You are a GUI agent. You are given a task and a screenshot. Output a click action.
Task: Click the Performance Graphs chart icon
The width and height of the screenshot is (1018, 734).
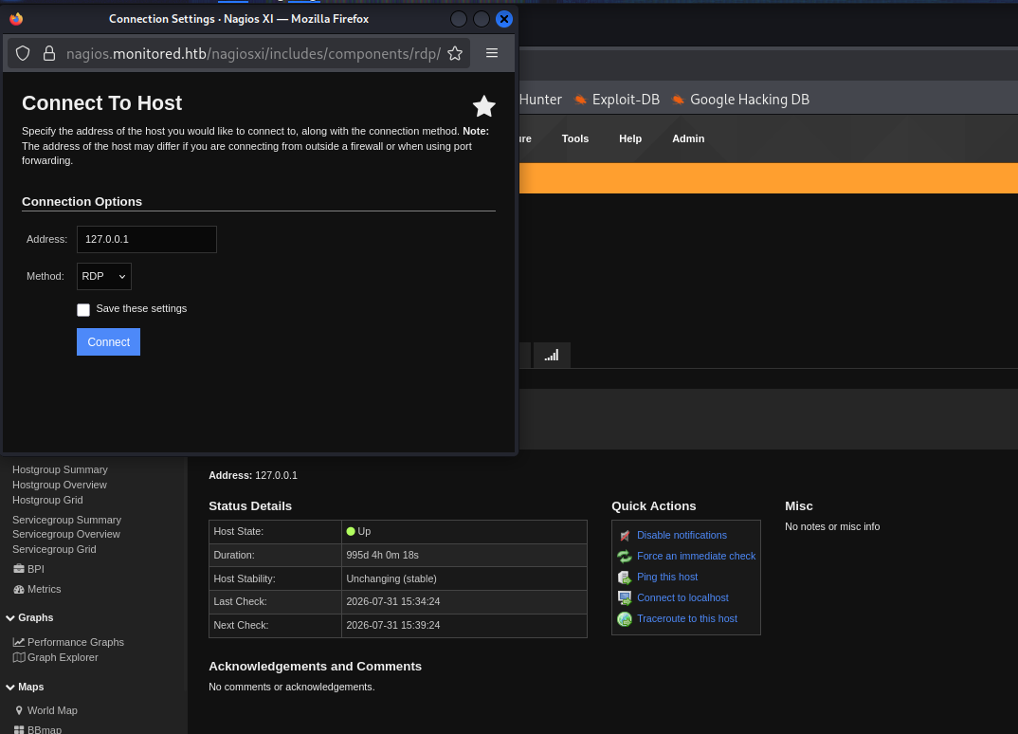coord(19,642)
